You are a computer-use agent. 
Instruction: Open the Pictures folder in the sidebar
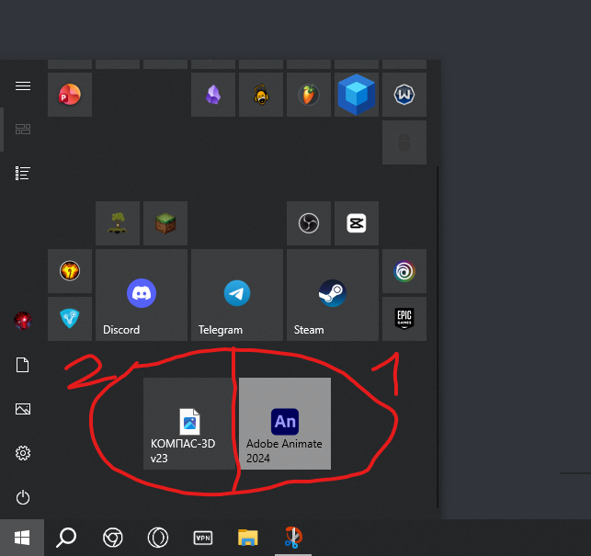pyautogui.click(x=23, y=409)
